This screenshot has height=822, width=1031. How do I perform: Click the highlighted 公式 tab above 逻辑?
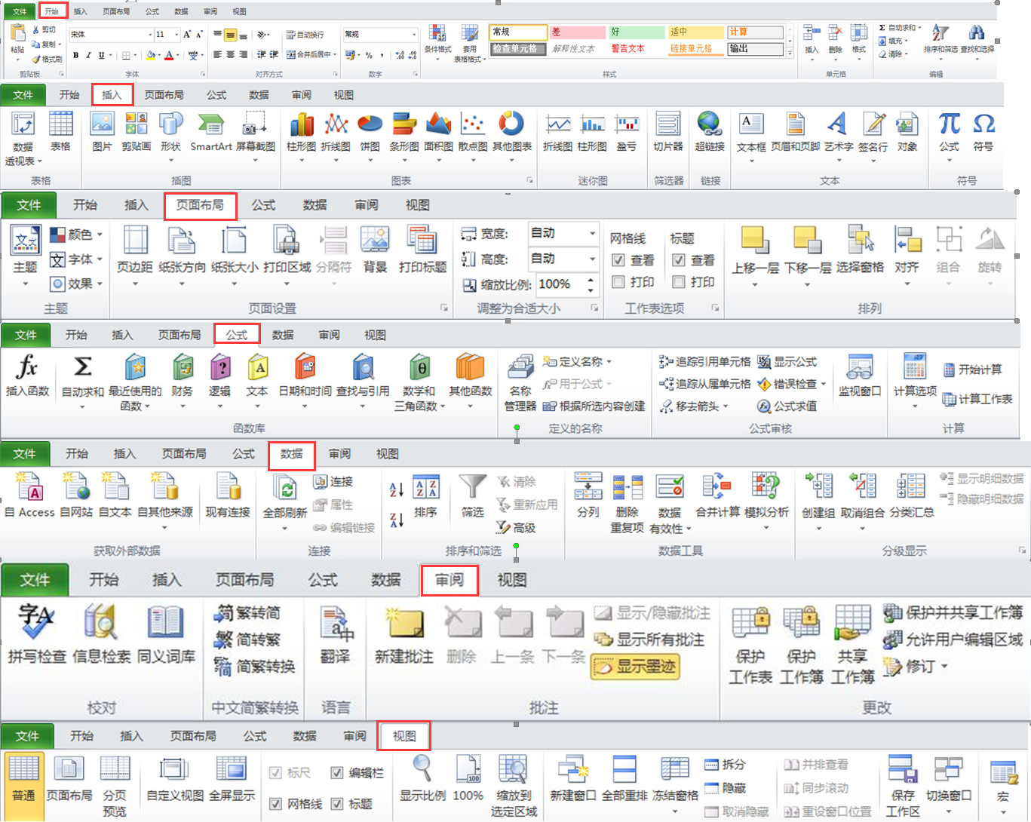click(237, 335)
